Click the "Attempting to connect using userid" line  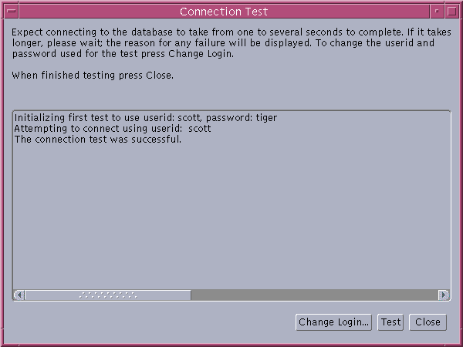point(93,129)
